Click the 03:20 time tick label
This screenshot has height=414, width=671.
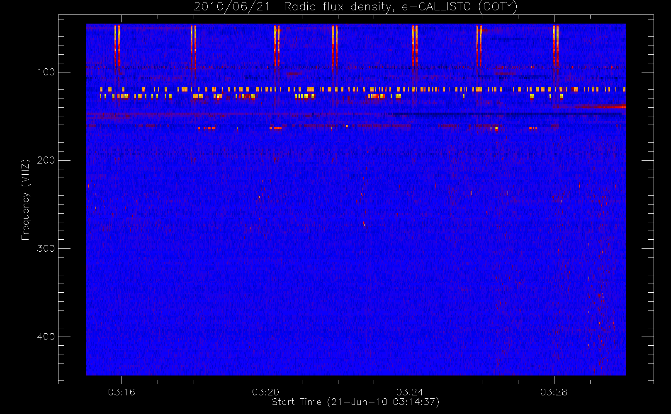click(265, 392)
